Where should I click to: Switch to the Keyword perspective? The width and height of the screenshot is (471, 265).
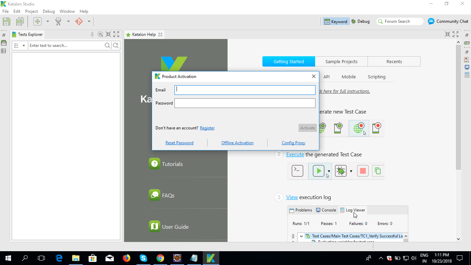tap(336, 21)
